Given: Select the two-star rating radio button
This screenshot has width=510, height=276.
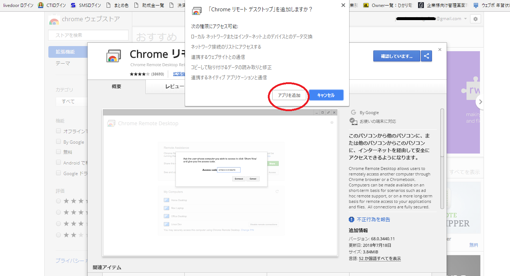Looking at the screenshot, I should coord(58,235).
